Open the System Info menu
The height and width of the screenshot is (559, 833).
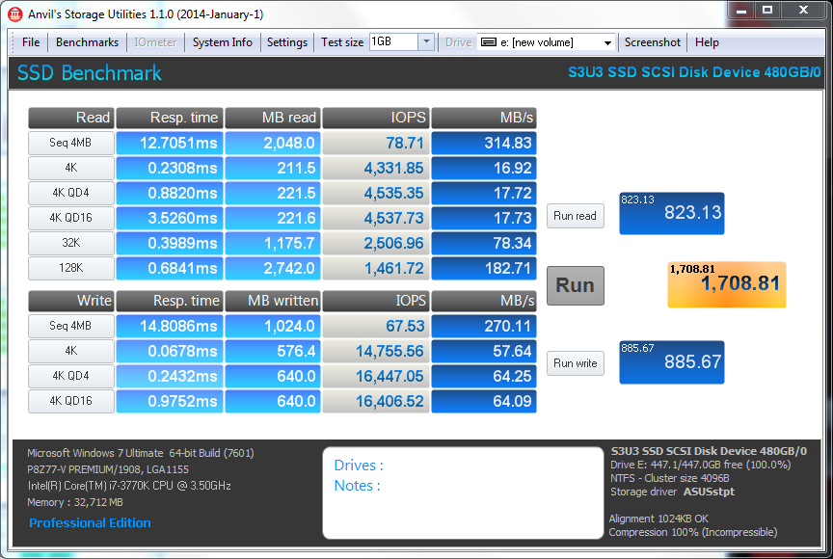coord(222,42)
